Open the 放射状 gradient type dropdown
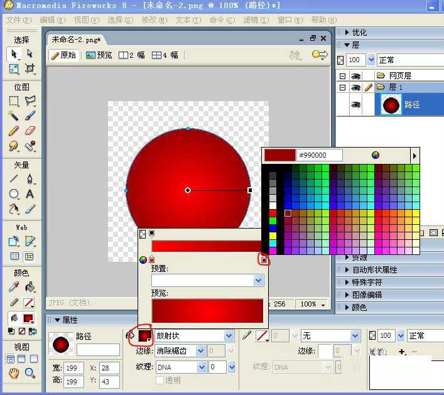444x395 pixels. 229,336
